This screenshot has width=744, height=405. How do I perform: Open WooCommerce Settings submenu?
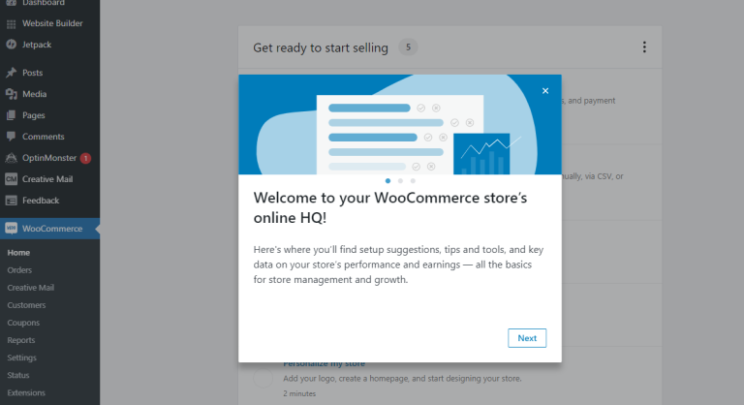pos(21,358)
